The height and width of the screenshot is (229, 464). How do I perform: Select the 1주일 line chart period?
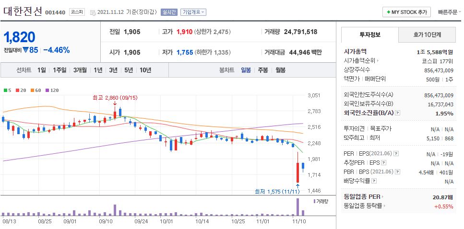pyautogui.click(x=59, y=70)
